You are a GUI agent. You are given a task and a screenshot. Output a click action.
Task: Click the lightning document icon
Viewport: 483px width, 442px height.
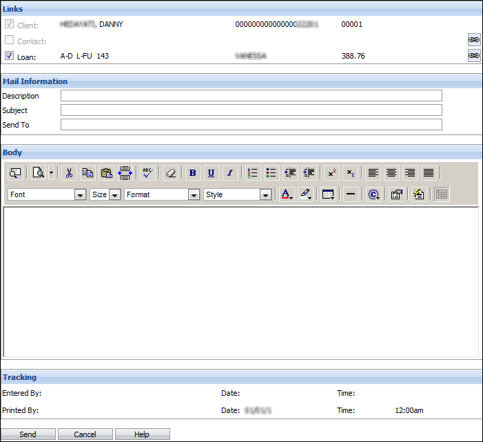coord(419,194)
